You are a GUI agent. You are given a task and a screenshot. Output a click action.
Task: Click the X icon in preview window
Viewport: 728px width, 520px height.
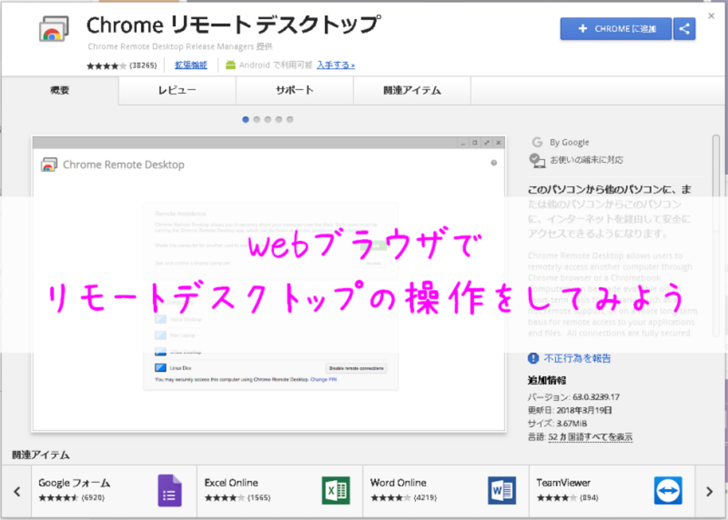[x=498, y=143]
